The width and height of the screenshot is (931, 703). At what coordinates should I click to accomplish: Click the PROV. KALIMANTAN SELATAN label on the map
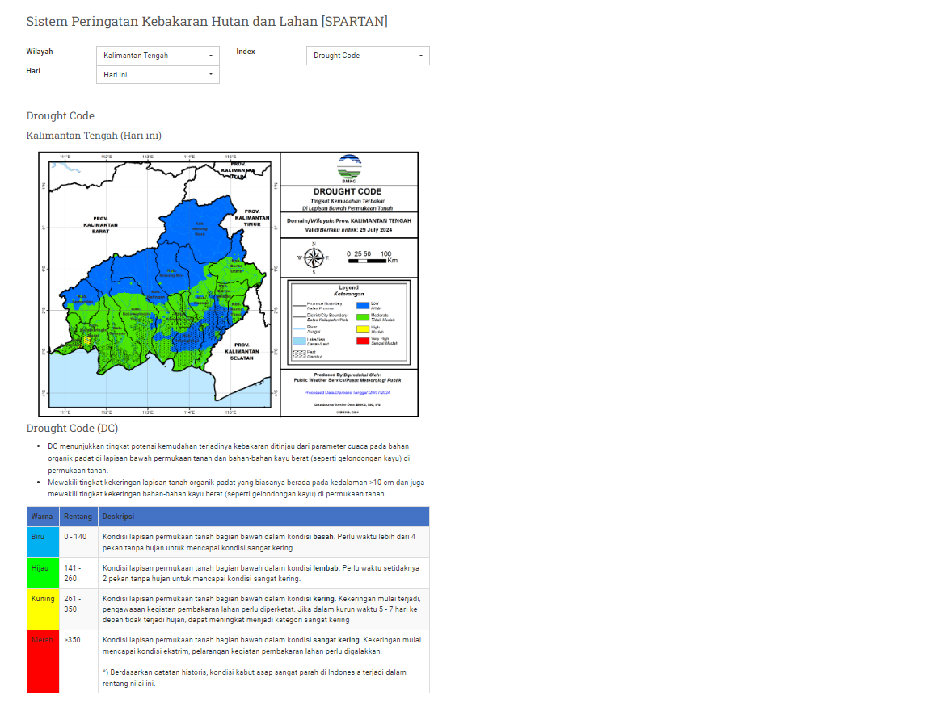(x=242, y=352)
